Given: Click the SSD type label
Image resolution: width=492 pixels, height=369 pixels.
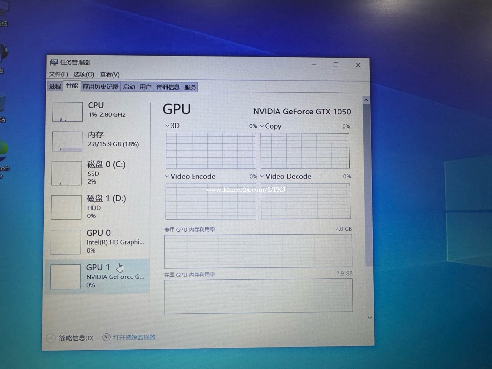Looking at the screenshot, I should click(x=93, y=174).
